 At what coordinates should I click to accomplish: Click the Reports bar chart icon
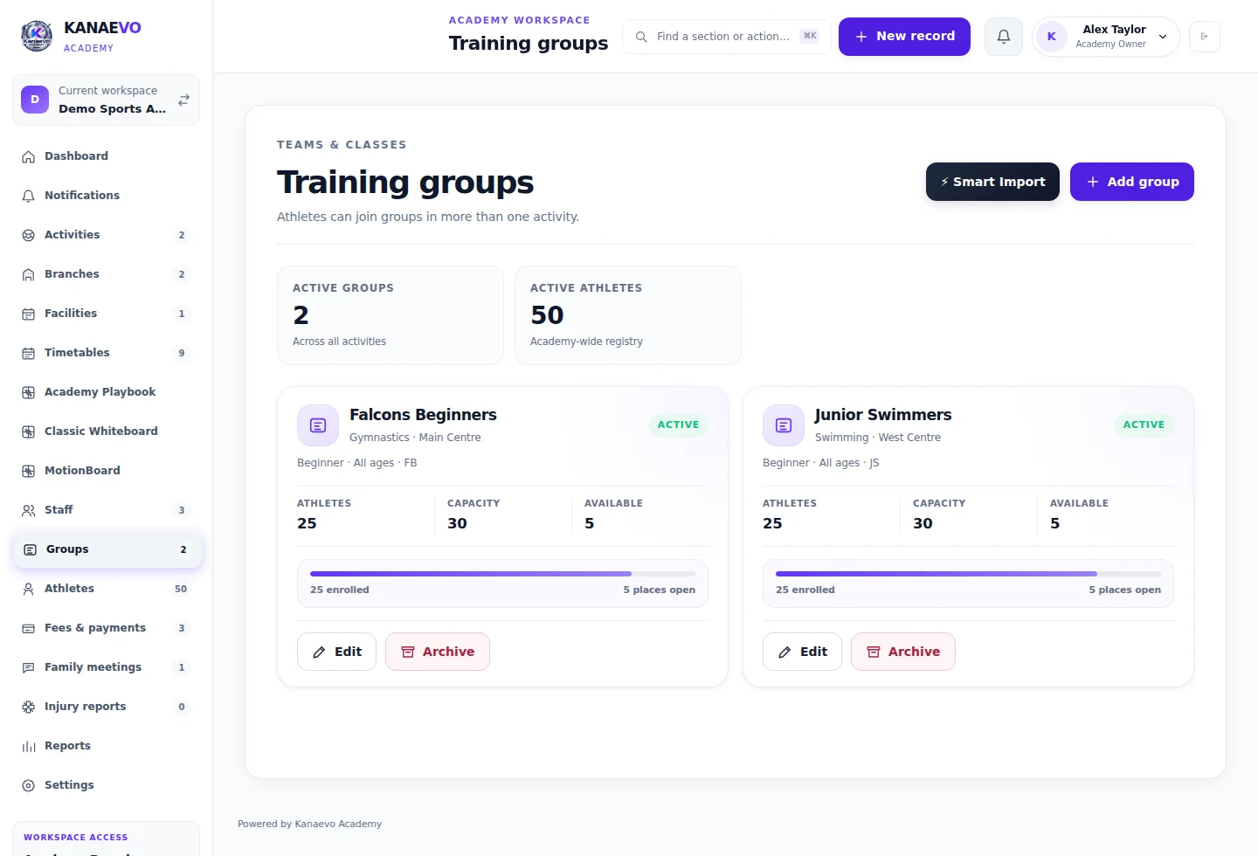(28, 746)
